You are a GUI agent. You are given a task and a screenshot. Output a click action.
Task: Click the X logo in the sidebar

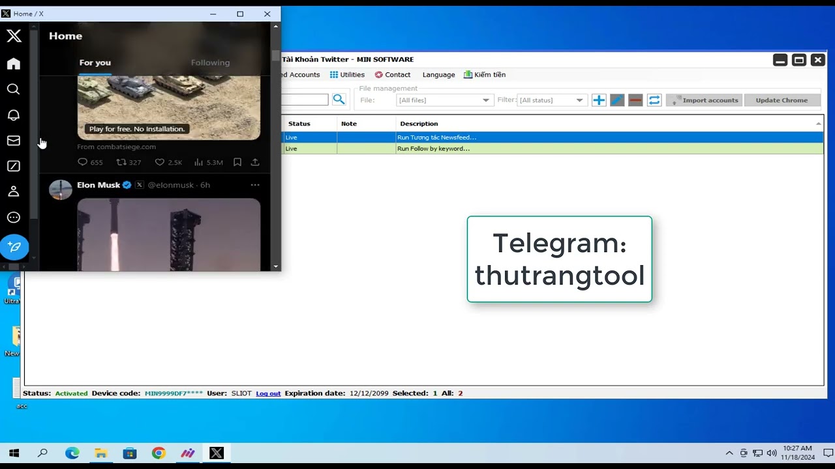tap(14, 36)
